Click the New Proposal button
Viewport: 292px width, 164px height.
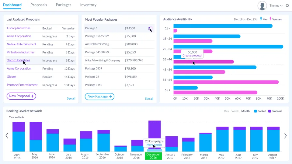21,96
